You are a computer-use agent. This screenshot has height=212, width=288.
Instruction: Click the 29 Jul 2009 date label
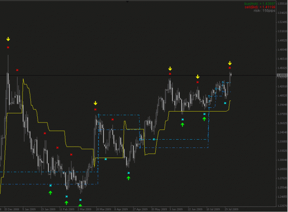click(231, 209)
